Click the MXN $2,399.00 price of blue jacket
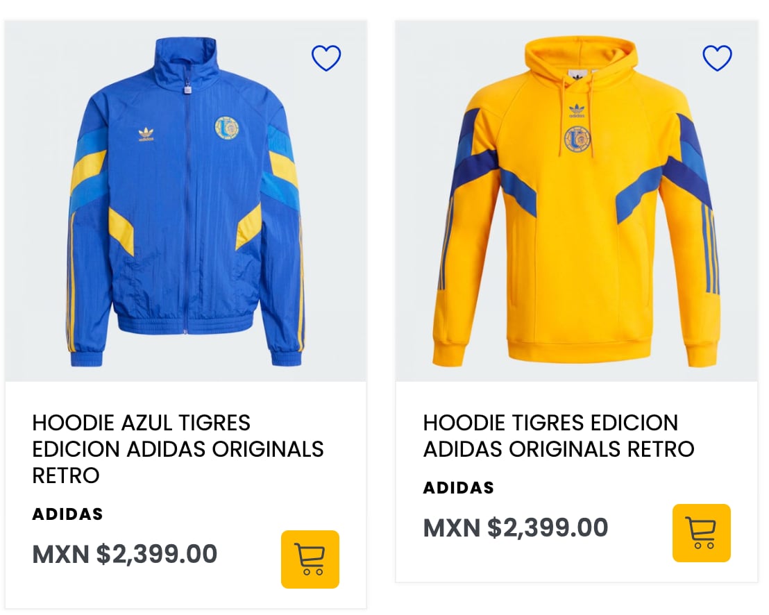Image resolution: width=769 pixels, height=615 pixels. (125, 554)
